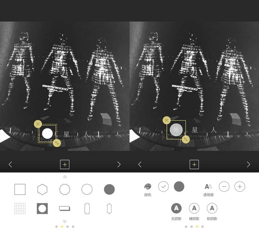Click the 透明度 opacity icon

(208, 187)
